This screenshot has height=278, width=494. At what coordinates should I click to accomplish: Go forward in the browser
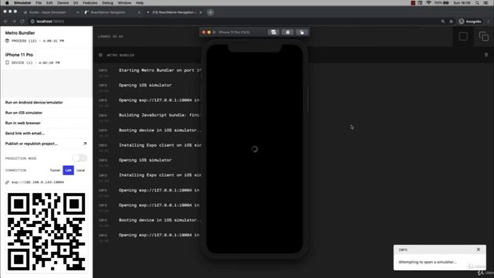point(14,22)
